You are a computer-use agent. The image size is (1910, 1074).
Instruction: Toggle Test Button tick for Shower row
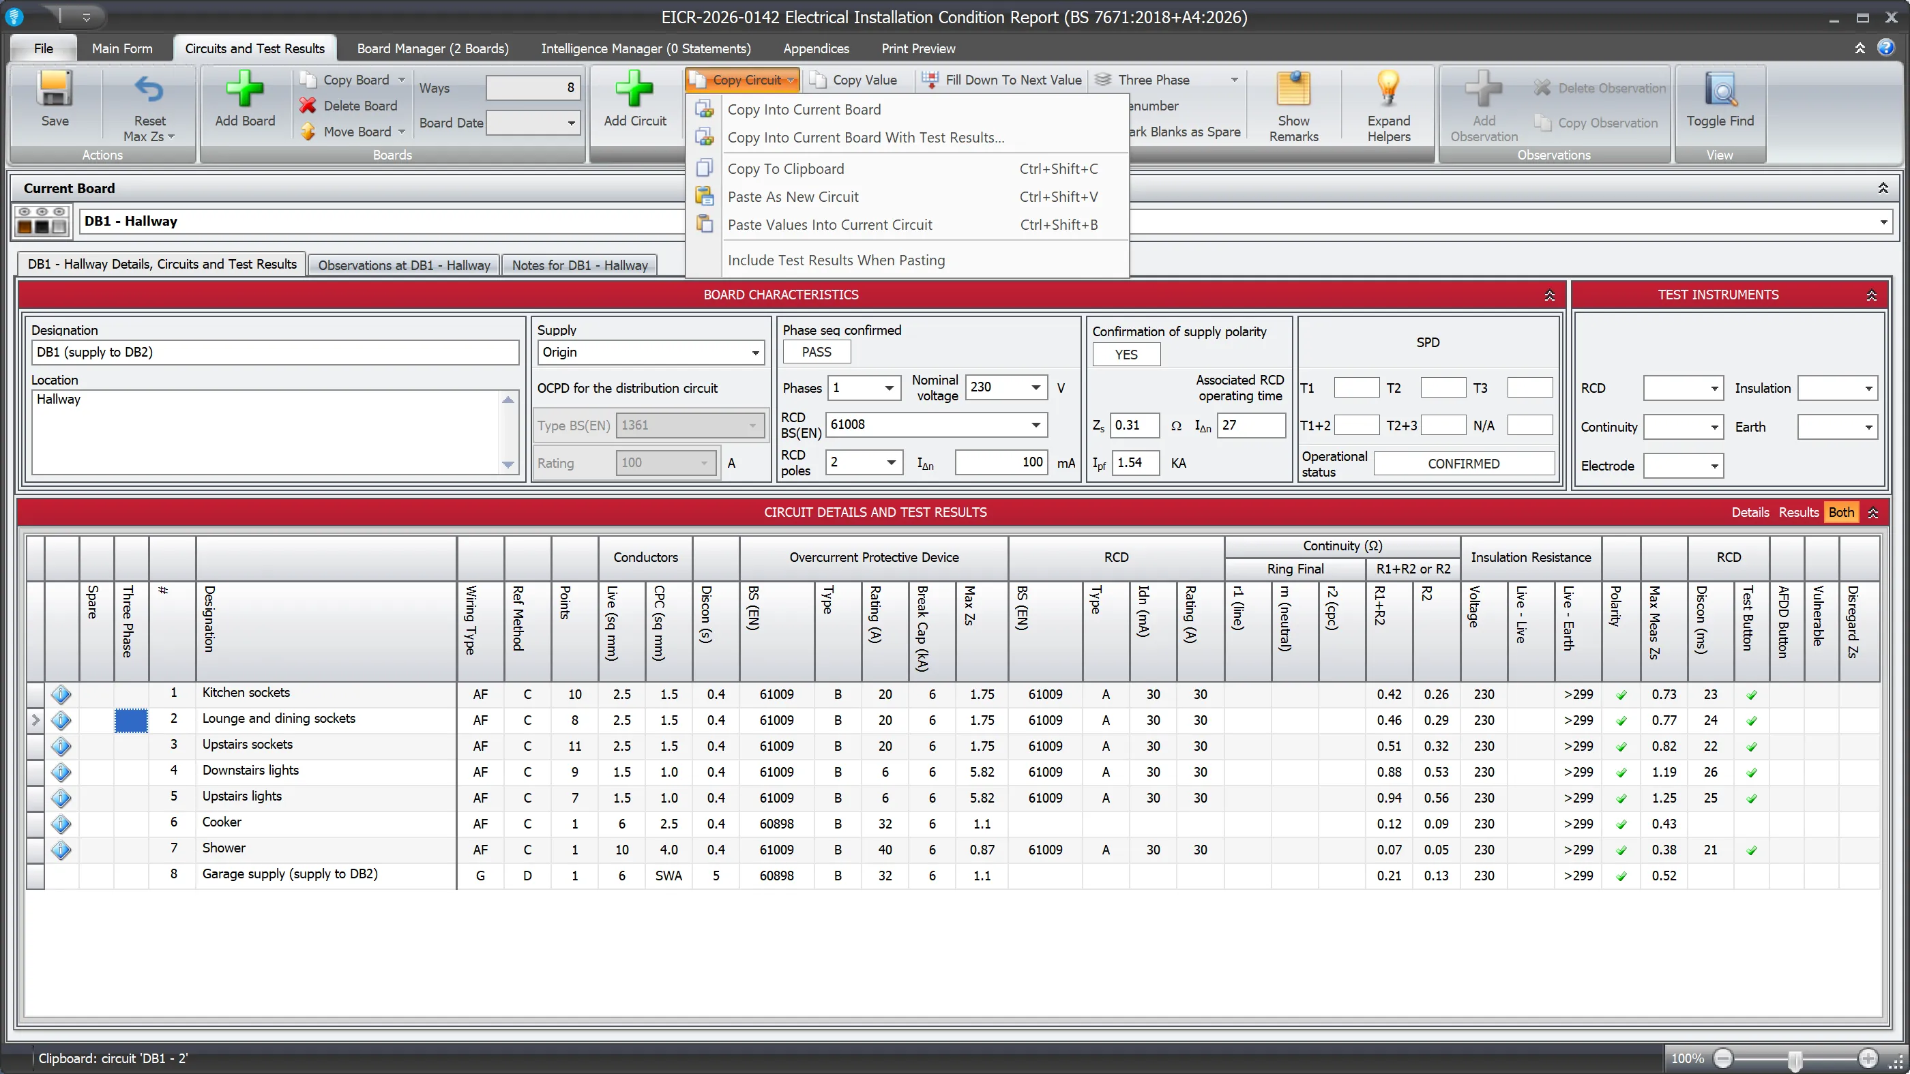pyautogui.click(x=1751, y=850)
